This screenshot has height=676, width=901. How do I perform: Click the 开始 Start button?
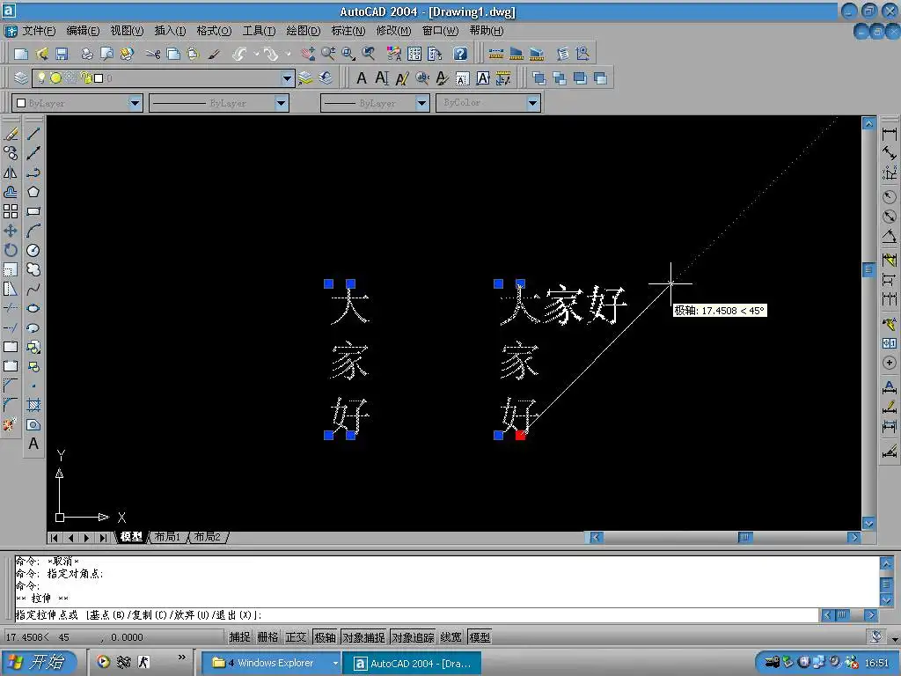click(x=40, y=662)
